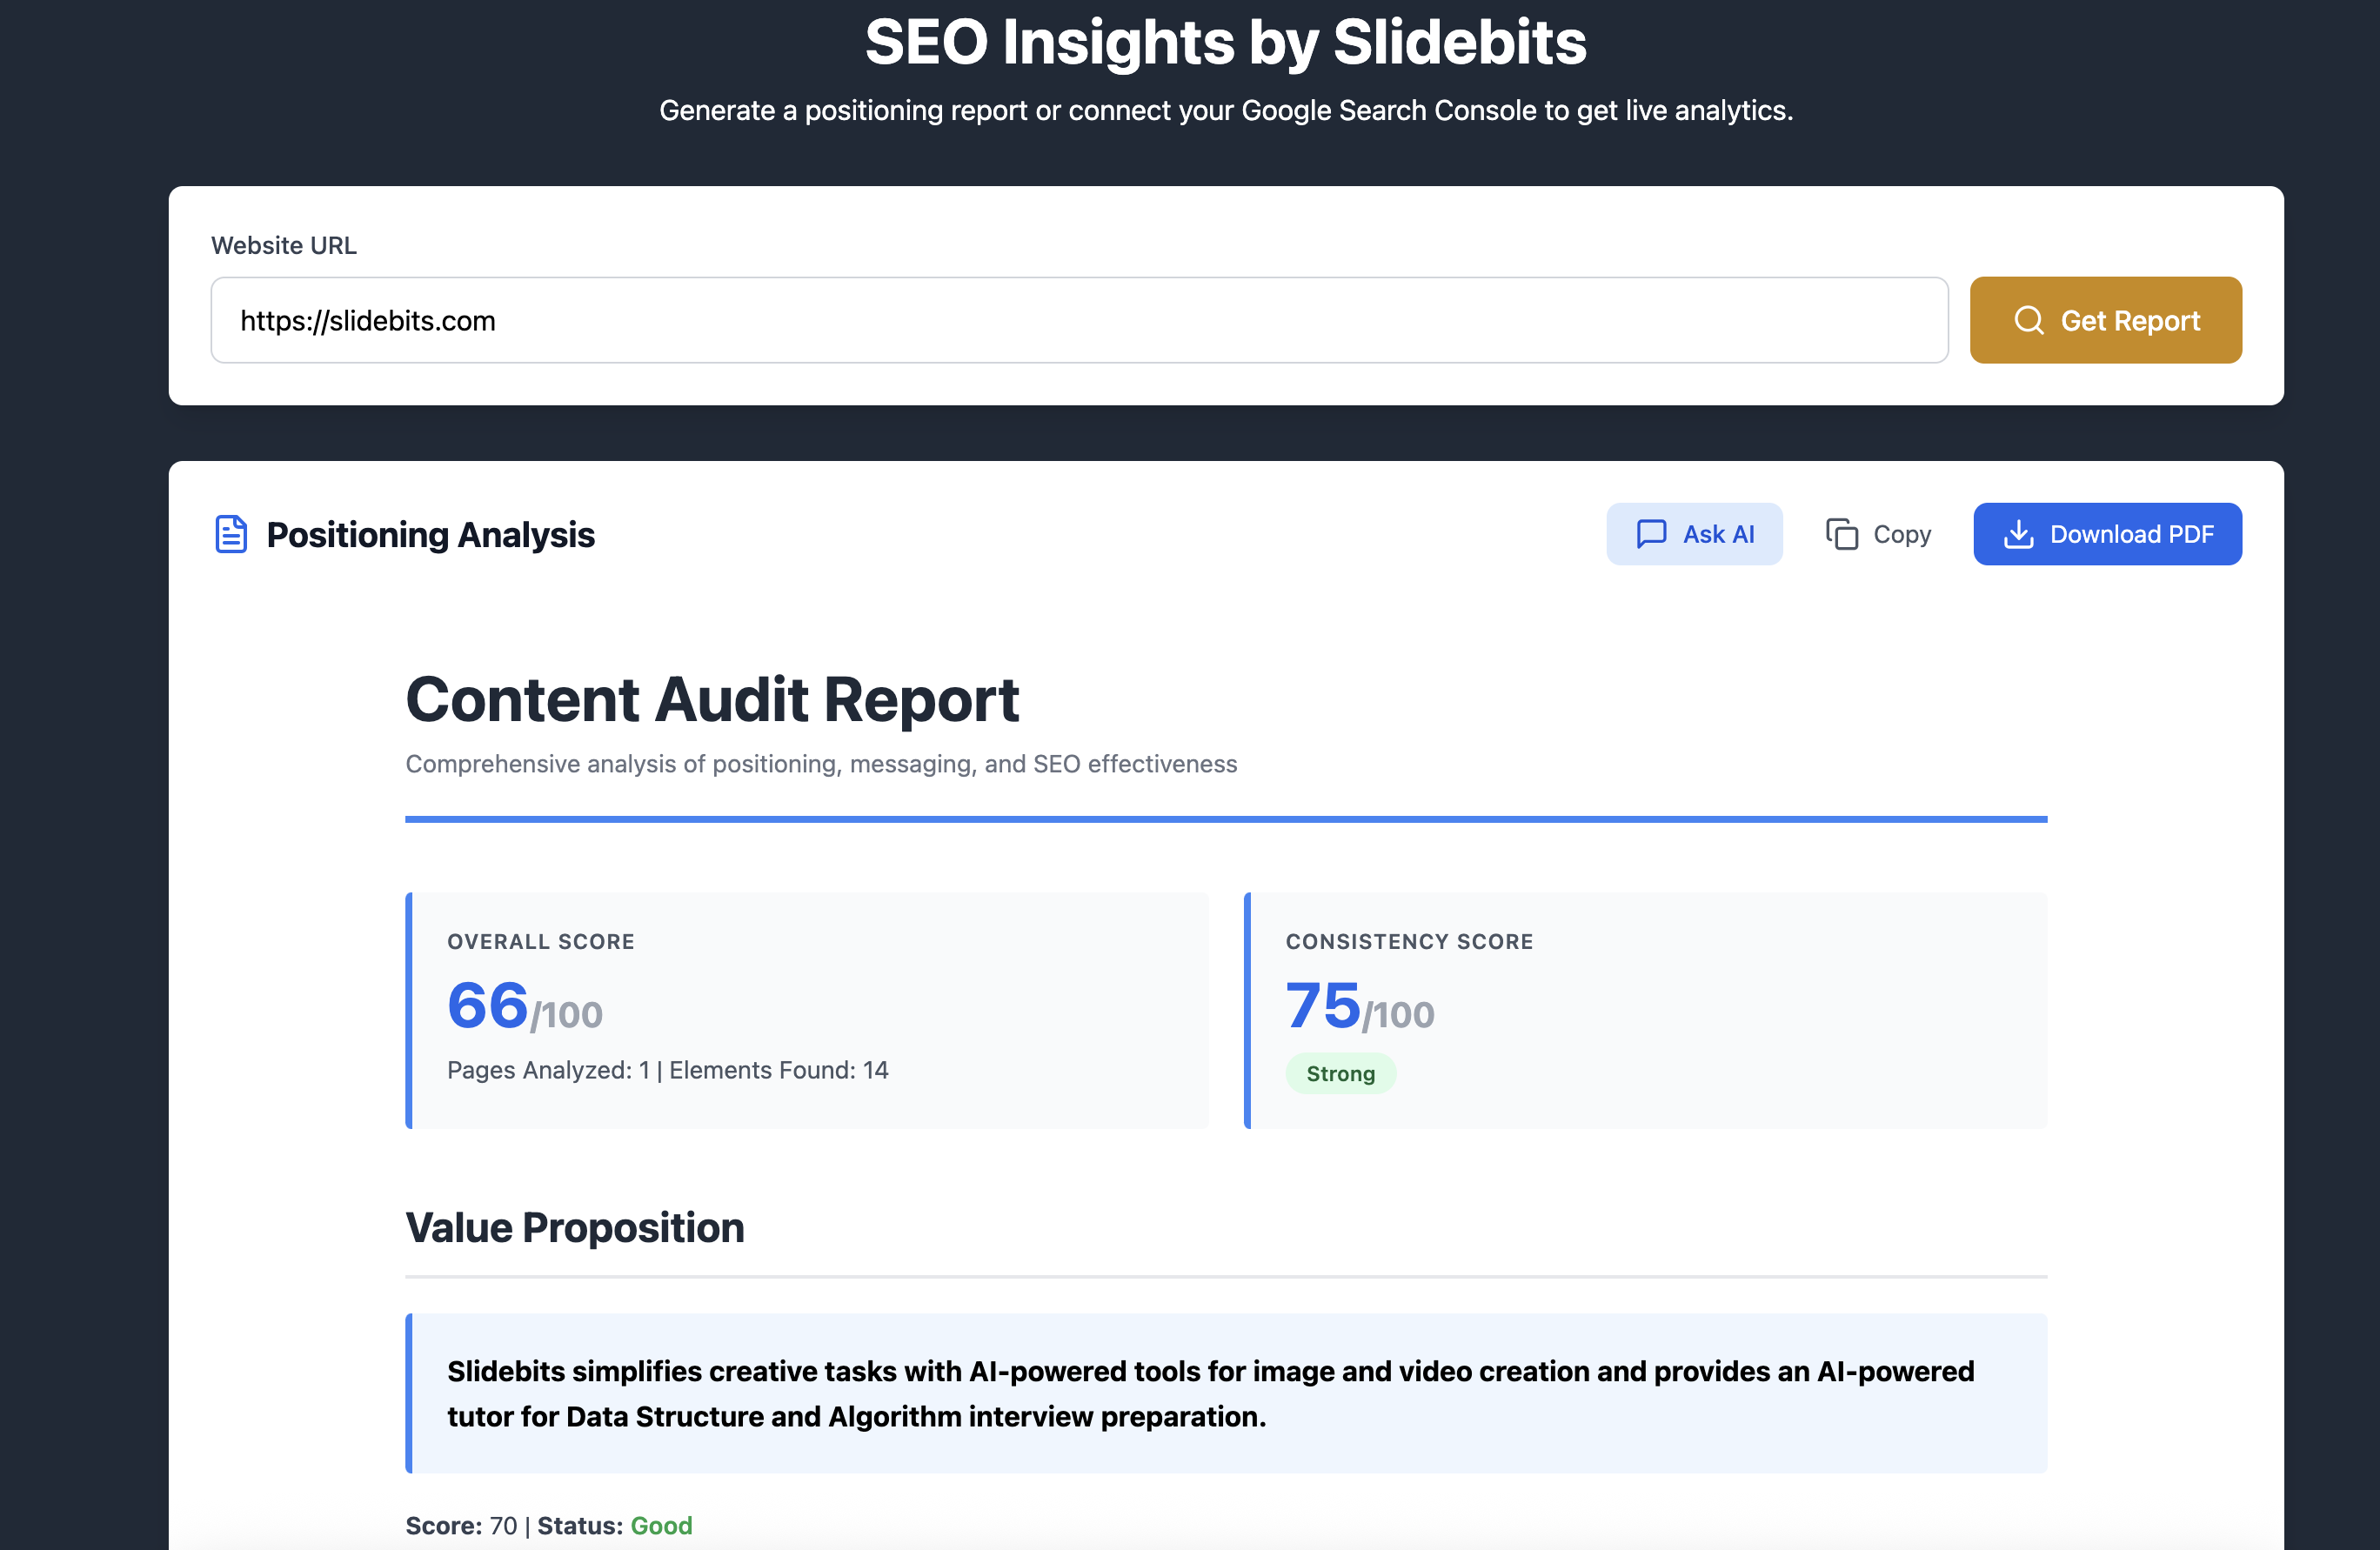Expand the Content Audit Report section
2380x1550 pixels.
tap(712, 699)
